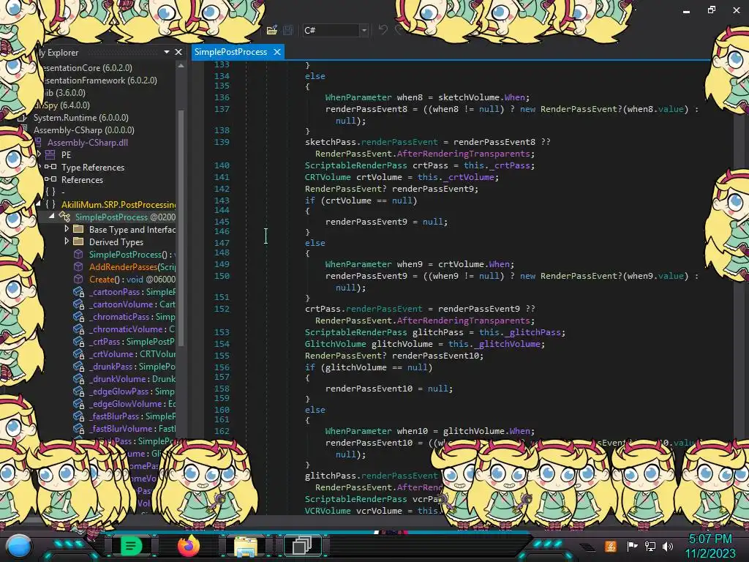Image resolution: width=749 pixels, height=562 pixels.
Task: Click the _crtPass field icon
Action: [x=78, y=342]
